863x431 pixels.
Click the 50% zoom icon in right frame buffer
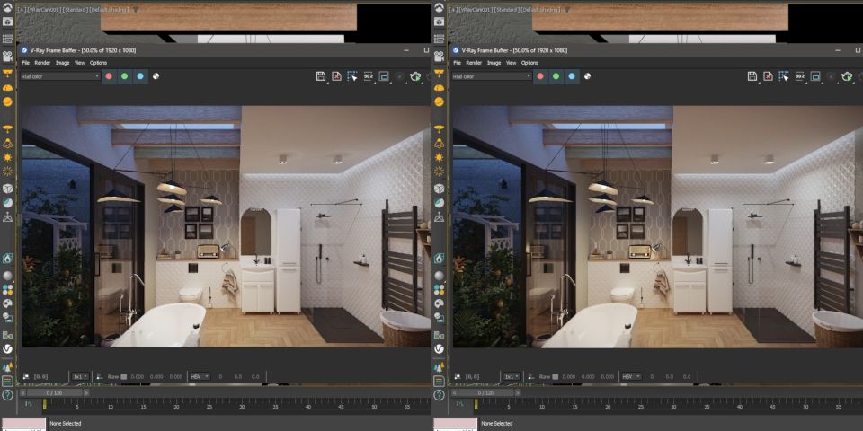pyautogui.click(x=799, y=77)
